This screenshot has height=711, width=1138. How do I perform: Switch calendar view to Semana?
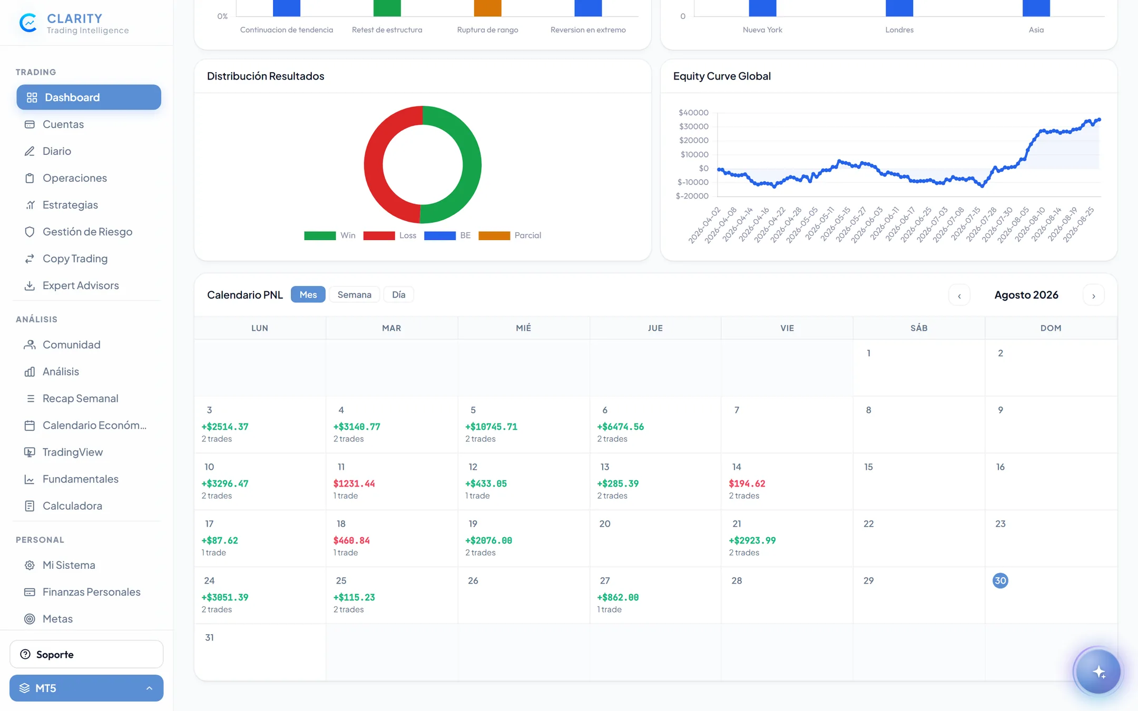coord(354,294)
